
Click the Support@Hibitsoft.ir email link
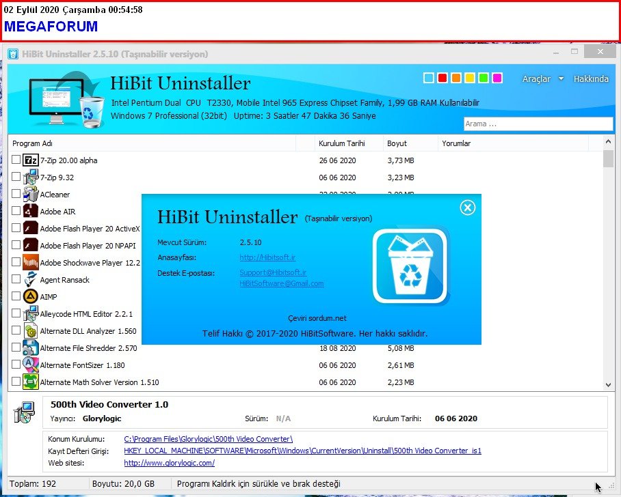(273, 272)
